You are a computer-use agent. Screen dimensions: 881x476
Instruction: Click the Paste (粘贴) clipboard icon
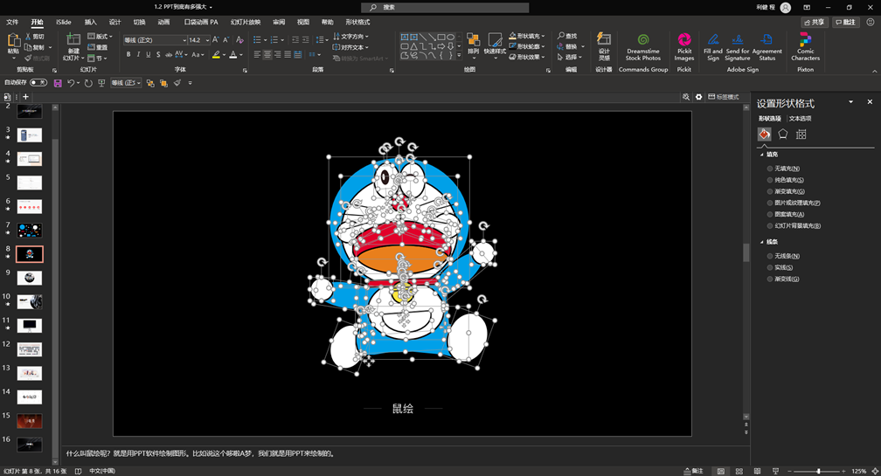coord(13,41)
